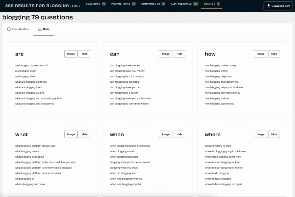This screenshot has height=197, width=295.
Task: Save the 'can' group as an image
Action: point(166,54)
